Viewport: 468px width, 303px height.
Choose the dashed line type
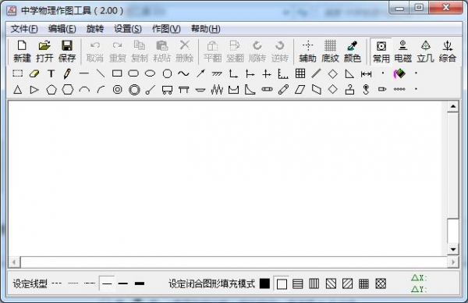[57, 283]
